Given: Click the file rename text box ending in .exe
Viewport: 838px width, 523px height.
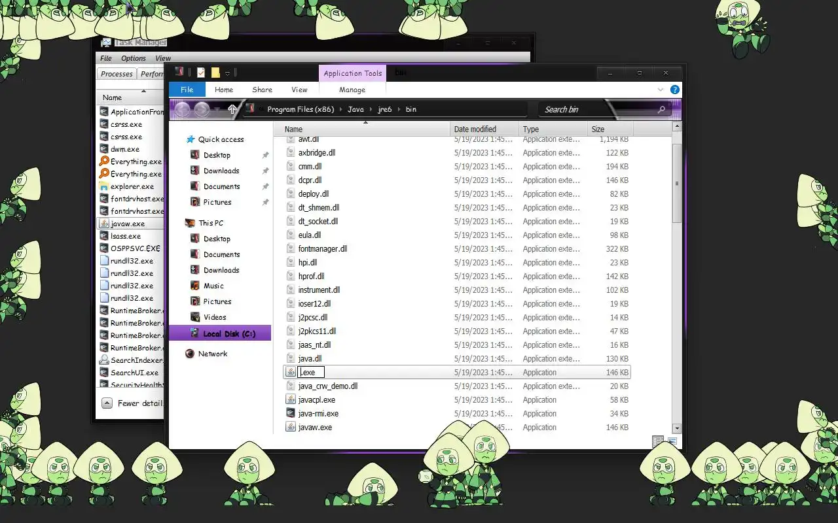Looking at the screenshot, I should [311, 372].
